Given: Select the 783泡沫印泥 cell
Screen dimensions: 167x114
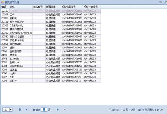Looking at the screenshot, I should point(21,66).
